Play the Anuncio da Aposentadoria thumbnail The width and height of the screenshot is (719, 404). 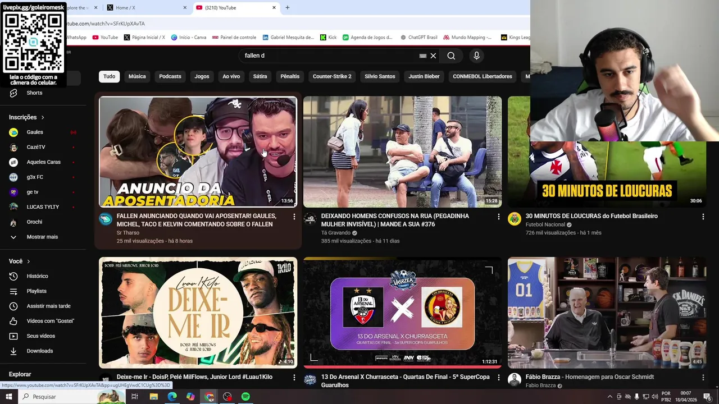tap(198, 151)
